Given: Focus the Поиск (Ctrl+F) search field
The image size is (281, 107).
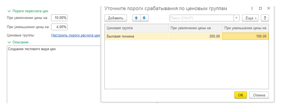Looking at the screenshot, I should click(x=202, y=18).
